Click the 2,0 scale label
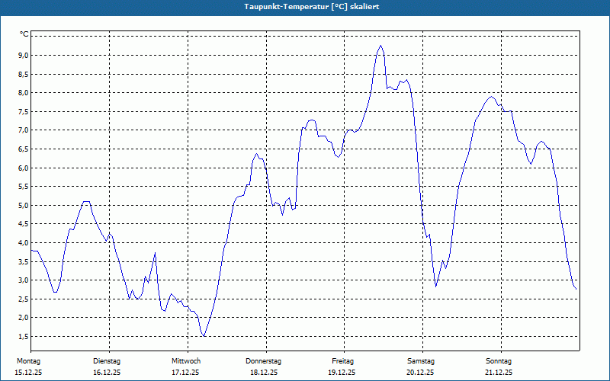The width and height of the screenshot is (610, 381). tap(24, 318)
